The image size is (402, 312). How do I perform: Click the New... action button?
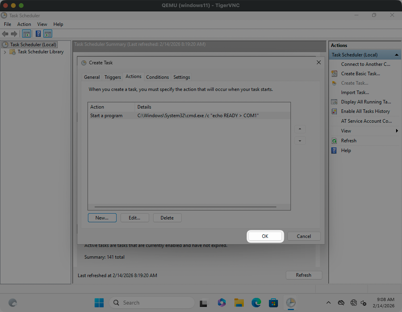(x=102, y=218)
